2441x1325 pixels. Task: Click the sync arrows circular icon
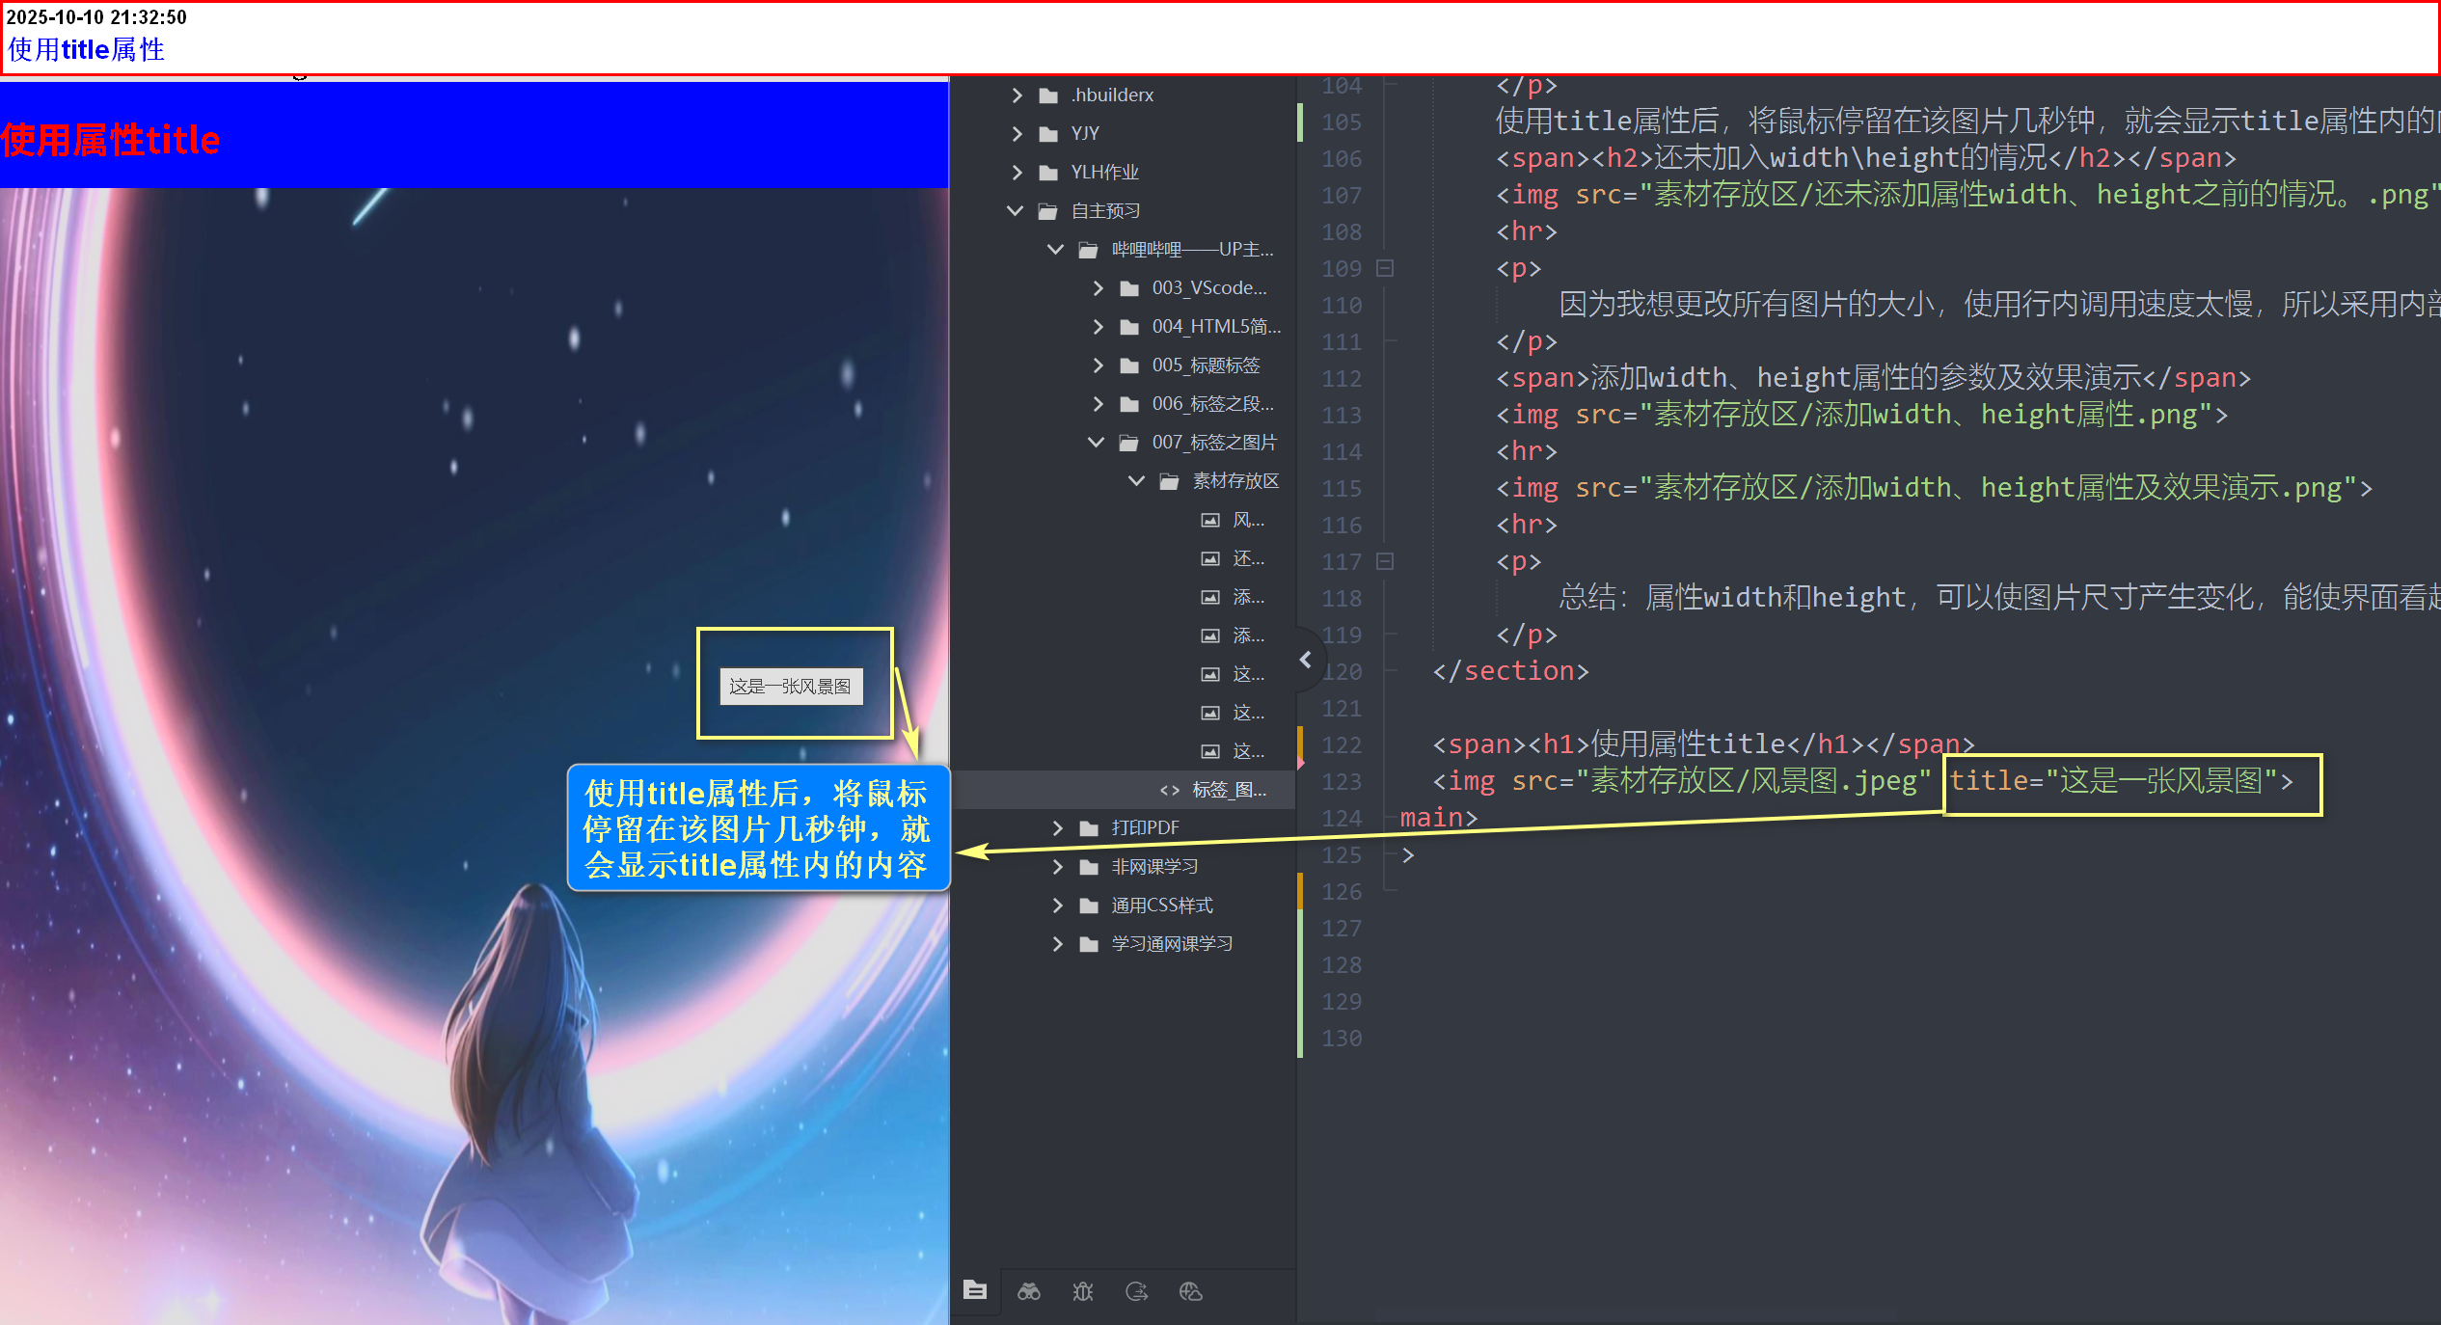(1137, 1291)
